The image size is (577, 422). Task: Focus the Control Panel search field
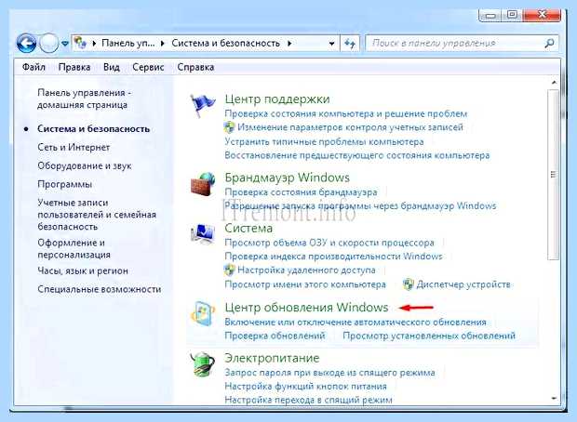coord(462,44)
